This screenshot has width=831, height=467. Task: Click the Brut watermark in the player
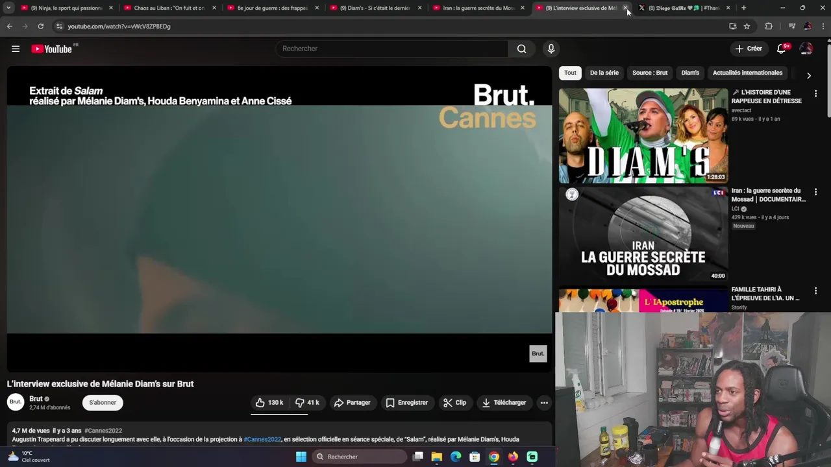point(538,353)
